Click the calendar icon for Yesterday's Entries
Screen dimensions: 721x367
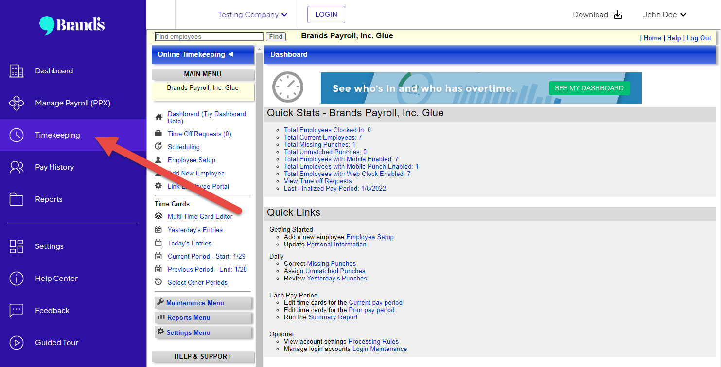coord(158,229)
